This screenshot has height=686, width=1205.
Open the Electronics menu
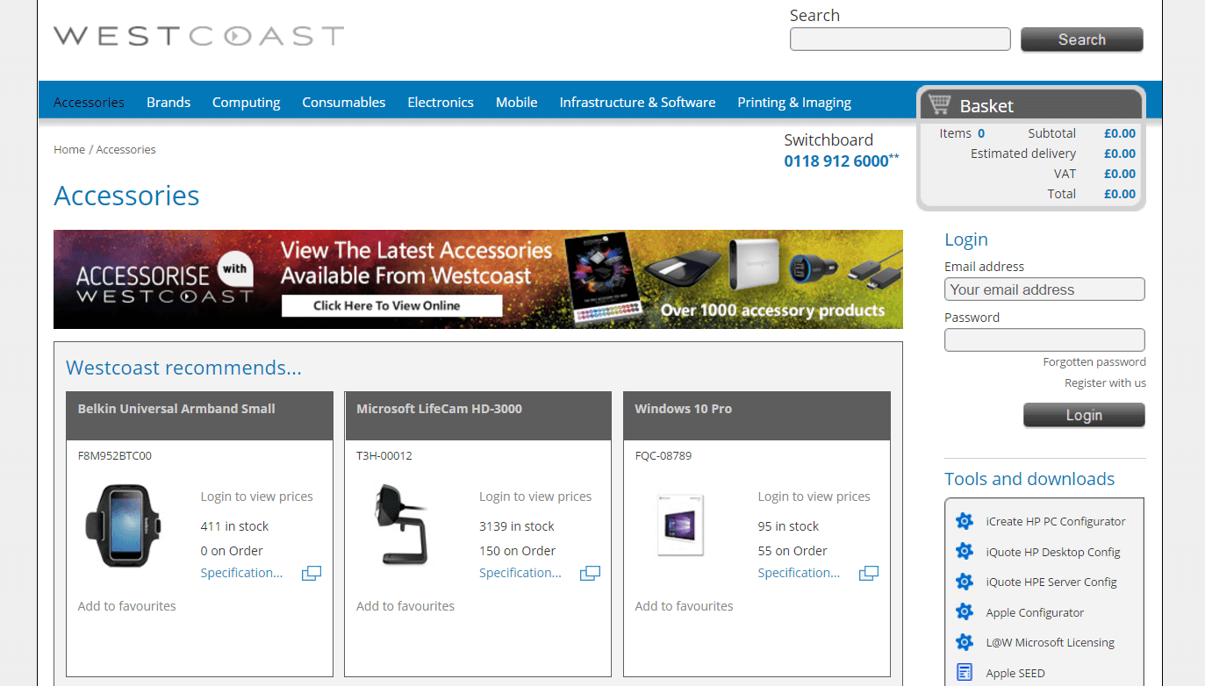click(441, 103)
